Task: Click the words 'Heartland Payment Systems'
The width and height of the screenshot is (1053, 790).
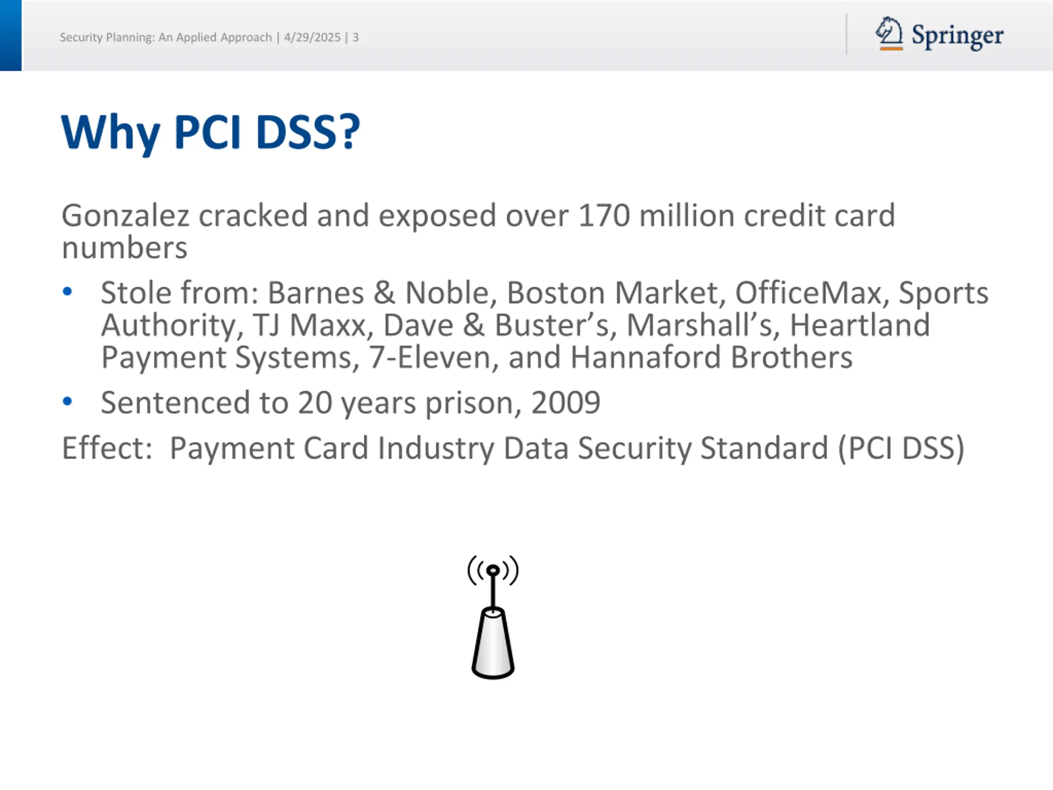Action: coord(859,325)
